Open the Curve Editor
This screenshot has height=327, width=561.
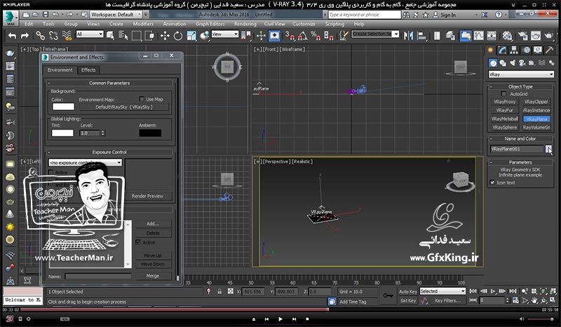pyautogui.click(x=478, y=36)
